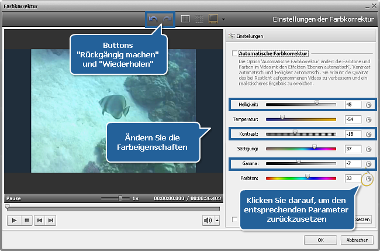Click the redo (Wiederholen) arrow icon
The width and height of the screenshot is (380, 251).
click(x=167, y=19)
